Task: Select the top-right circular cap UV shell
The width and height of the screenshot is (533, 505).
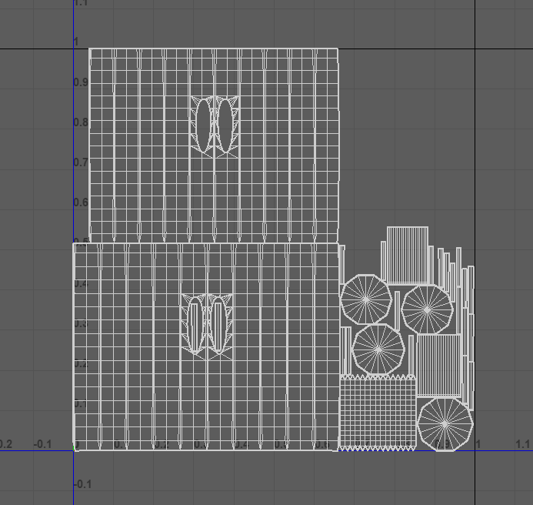Action: (427, 309)
